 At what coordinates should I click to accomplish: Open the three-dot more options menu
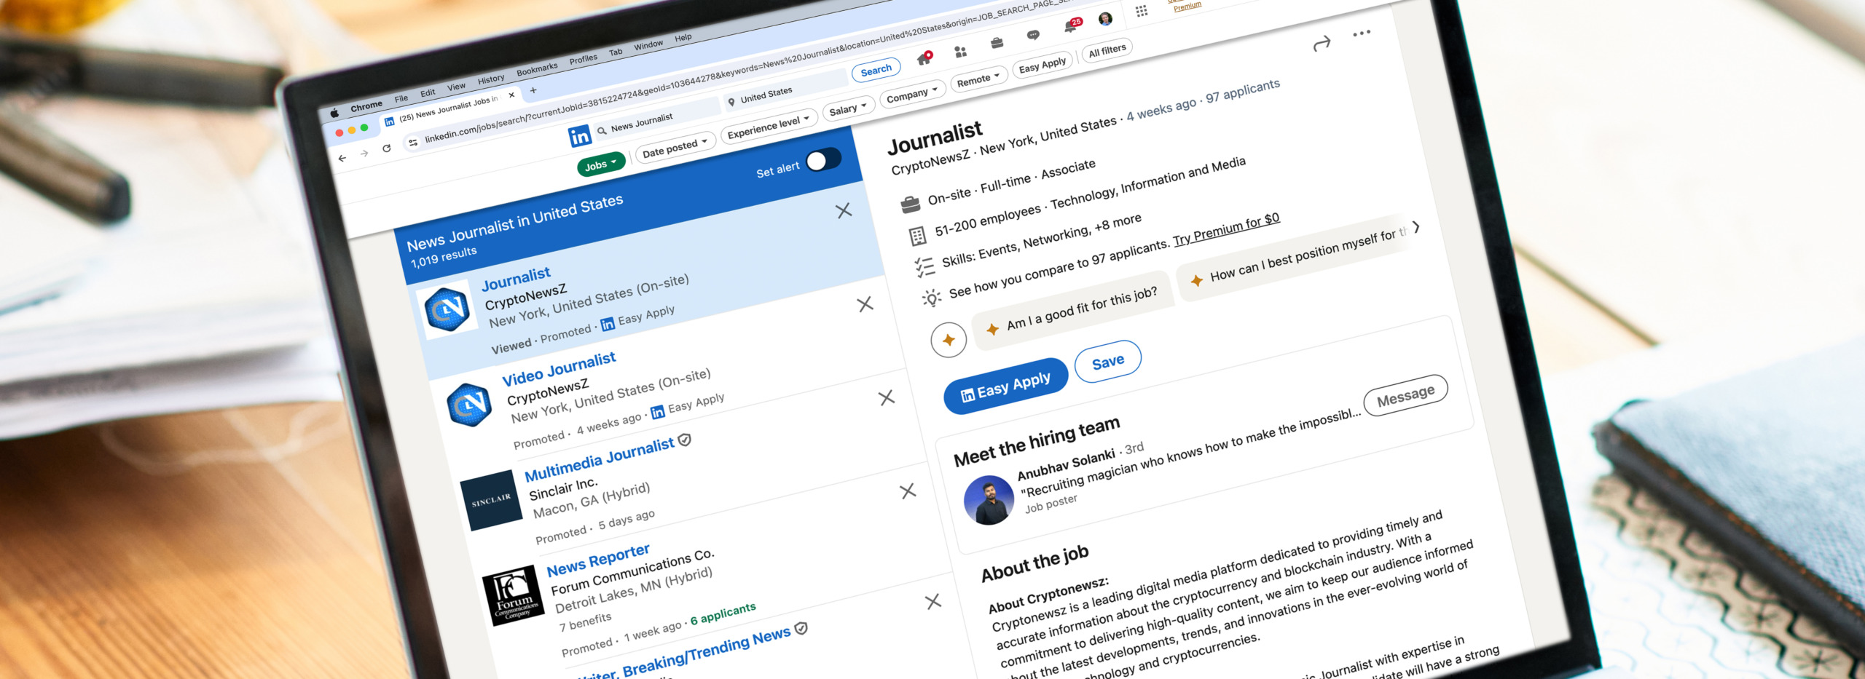click(x=1361, y=33)
